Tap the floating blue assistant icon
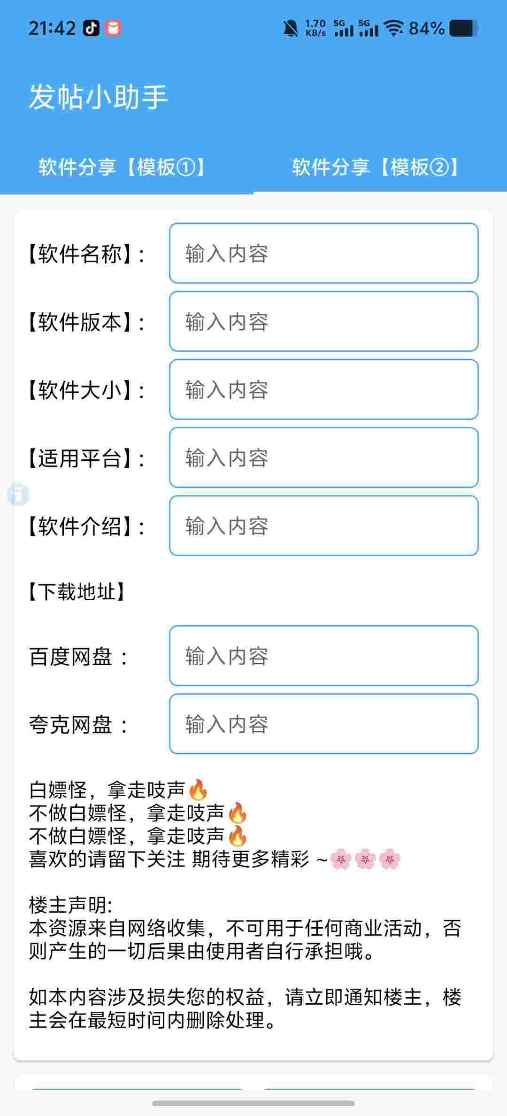The image size is (507, 1116). point(18,495)
